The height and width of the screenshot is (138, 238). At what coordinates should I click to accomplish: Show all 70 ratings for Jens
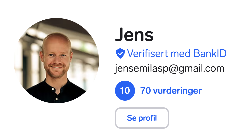(171, 91)
